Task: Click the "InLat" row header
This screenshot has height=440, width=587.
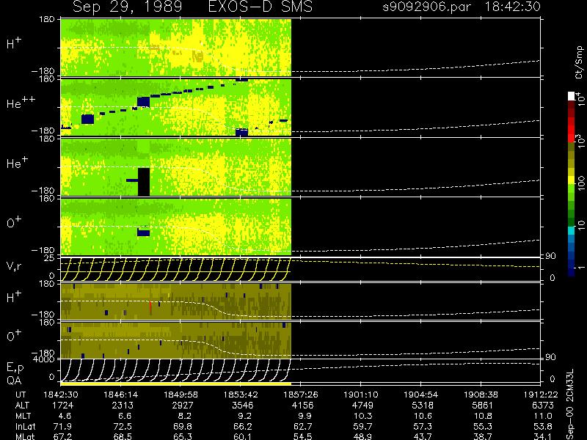Action: point(25,426)
